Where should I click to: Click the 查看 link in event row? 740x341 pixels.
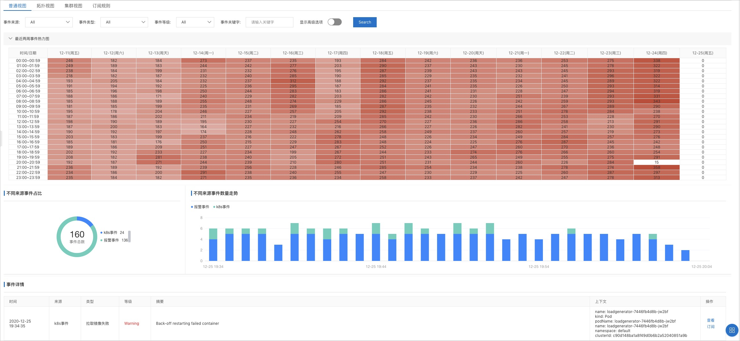click(x=710, y=320)
